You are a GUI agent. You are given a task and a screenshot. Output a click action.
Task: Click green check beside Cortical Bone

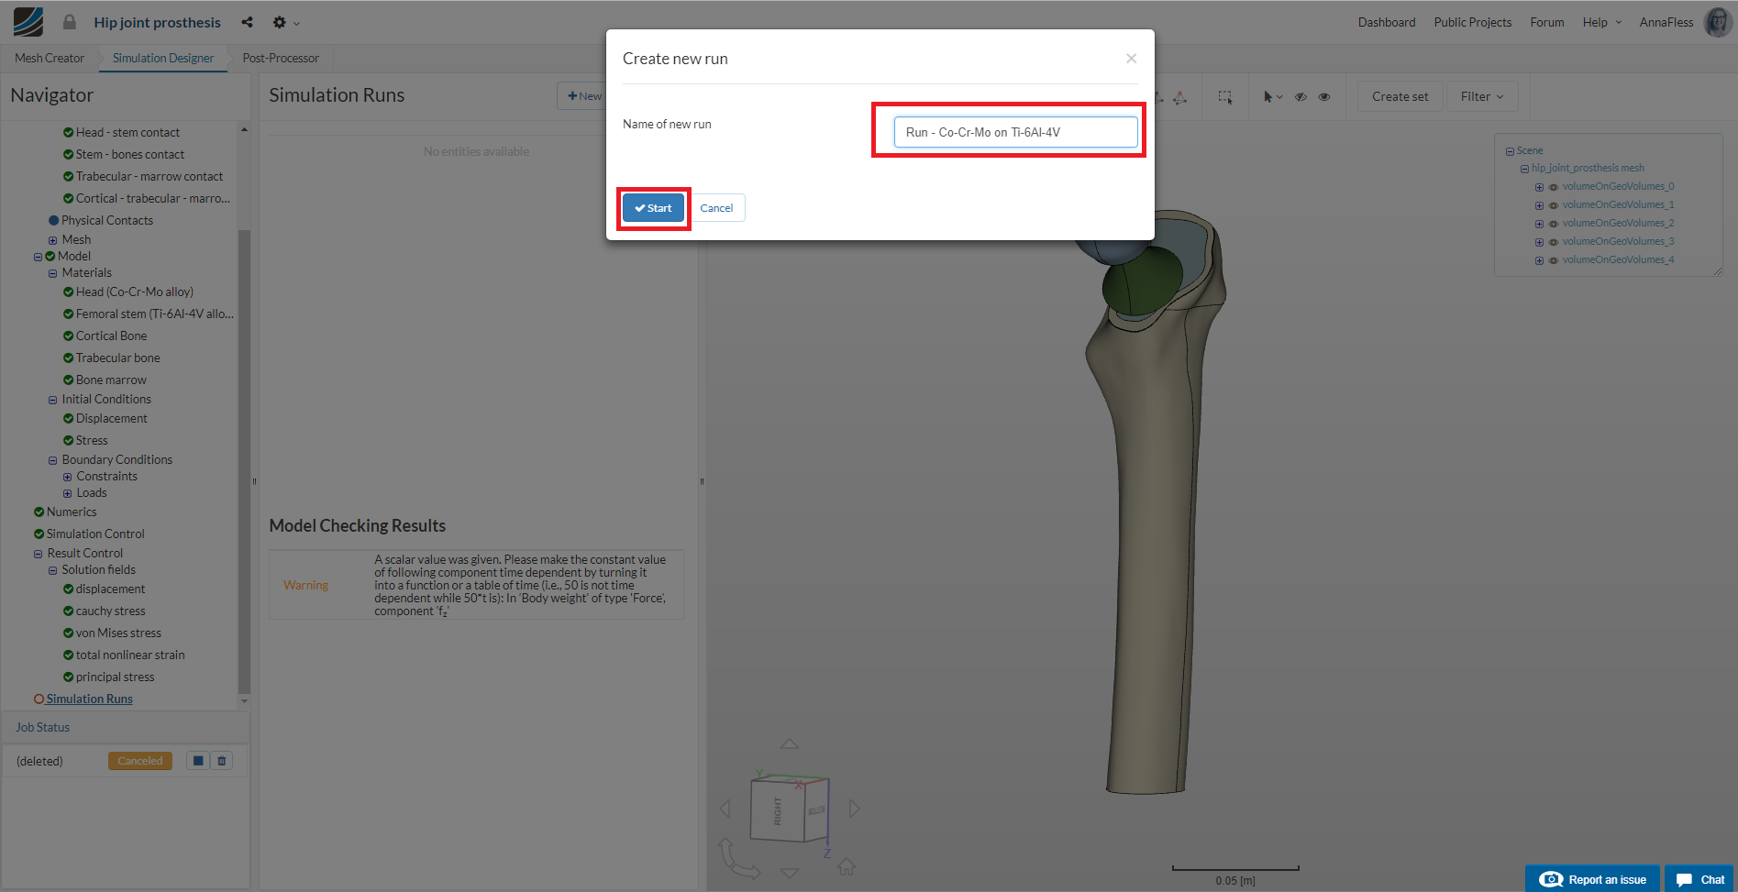(68, 336)
